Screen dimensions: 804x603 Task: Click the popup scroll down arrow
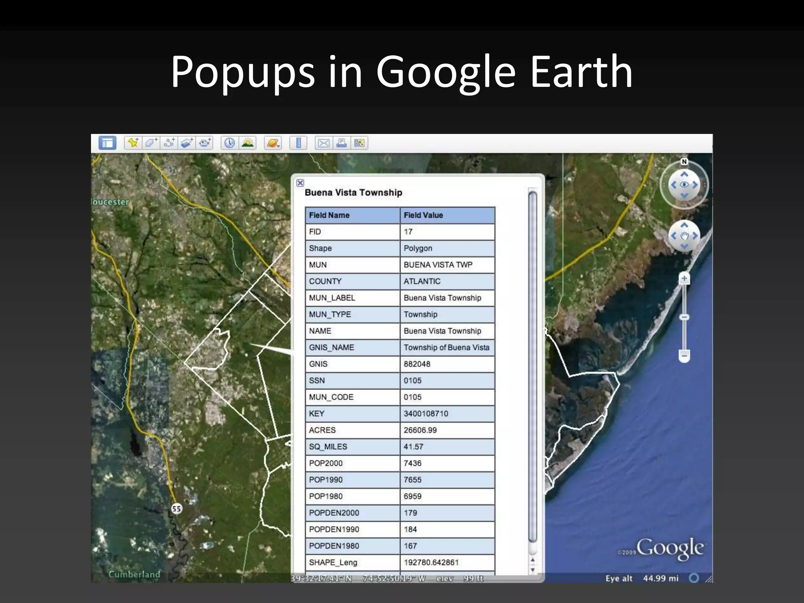pos(533,570)
